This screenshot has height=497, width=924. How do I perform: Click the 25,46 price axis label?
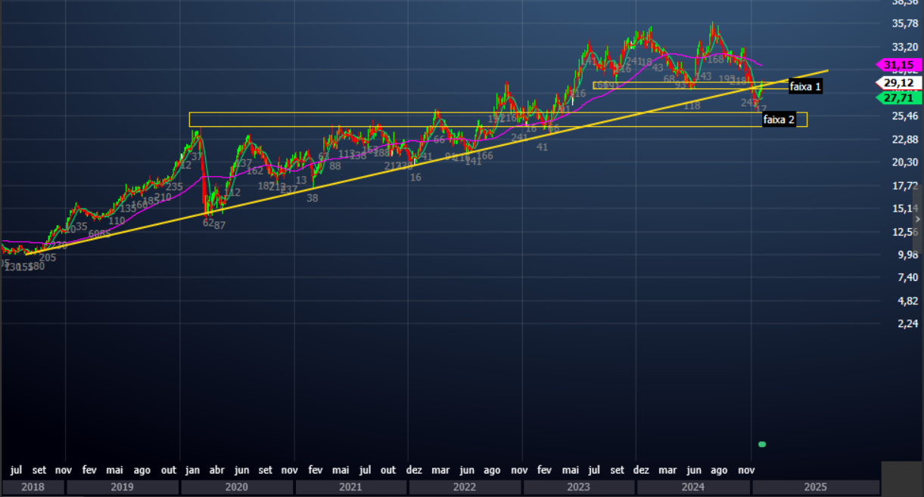(x=905, y=116)
